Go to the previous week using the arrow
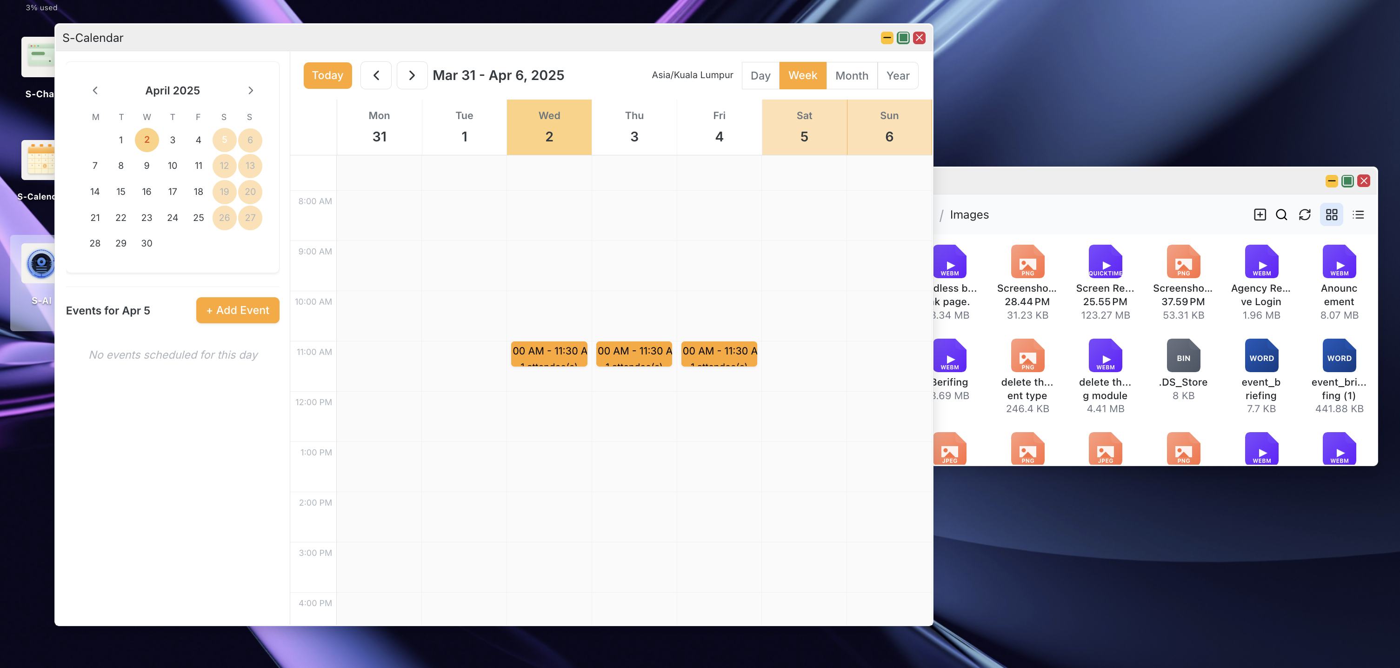The width and height of the screenshot is (1400, 668). (x=375, y=75)
